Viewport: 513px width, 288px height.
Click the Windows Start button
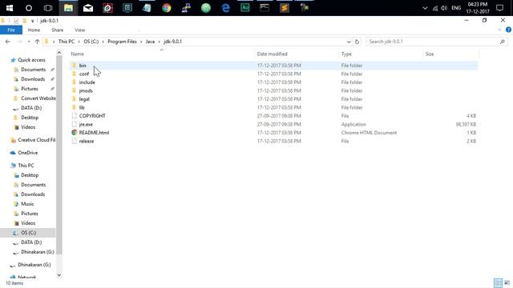pos(10,8)
